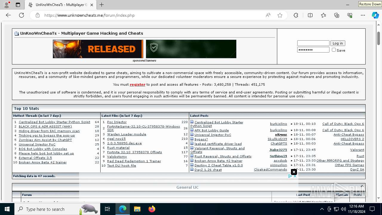Image resolution: width=382 pixels, height=215 pixels.
Task: Open Browser essentials heart icon
Action: (350, 15)
